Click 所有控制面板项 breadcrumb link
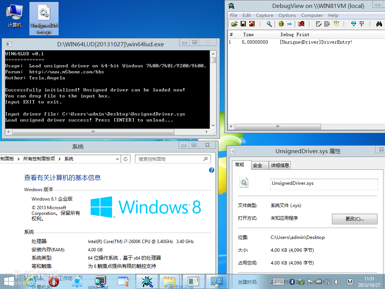The image size is (385, 289). pos(39,159)
